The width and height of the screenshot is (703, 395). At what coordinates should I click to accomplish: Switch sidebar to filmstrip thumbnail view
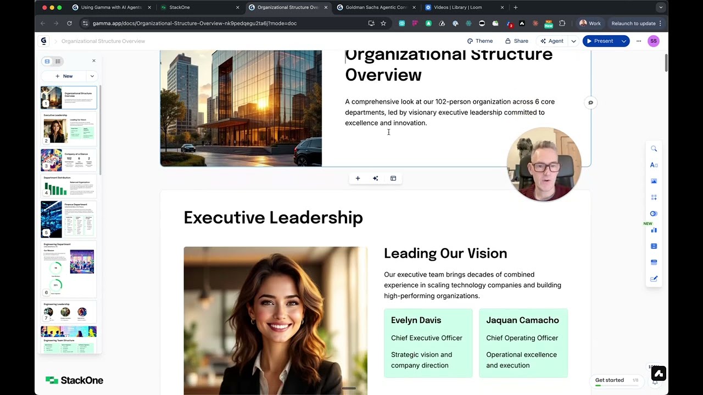pos(47,61)
